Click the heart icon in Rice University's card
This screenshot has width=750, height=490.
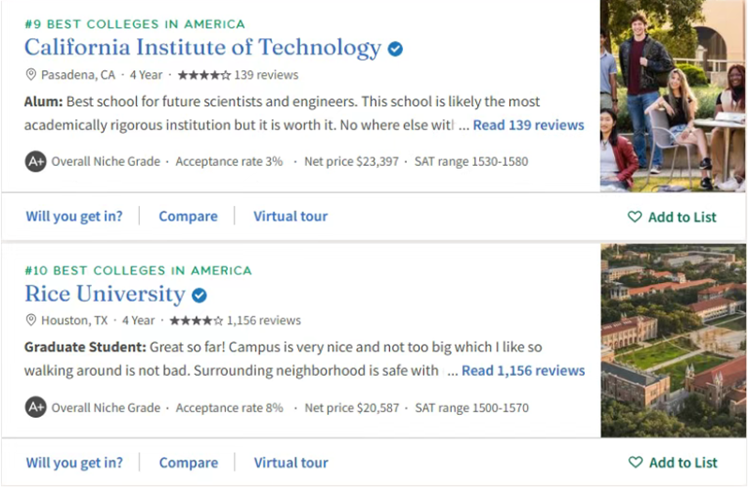pos(636,463)
